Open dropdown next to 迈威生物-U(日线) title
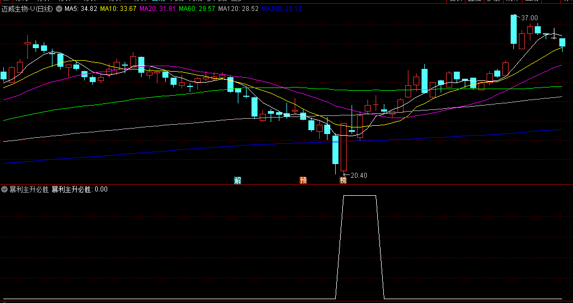The image size is (573, 303). tap(59, 9)
